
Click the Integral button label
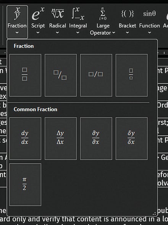click(78, 26)
